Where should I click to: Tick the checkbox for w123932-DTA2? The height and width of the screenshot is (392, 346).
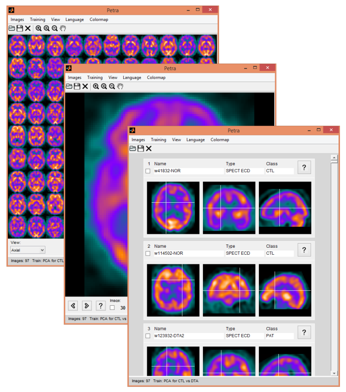148,336
